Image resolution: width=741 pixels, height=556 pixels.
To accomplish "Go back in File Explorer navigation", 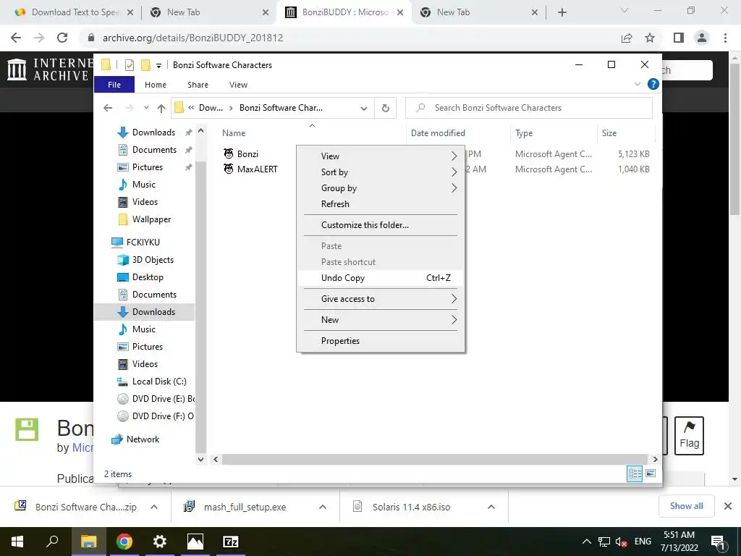I will point(109,108).
